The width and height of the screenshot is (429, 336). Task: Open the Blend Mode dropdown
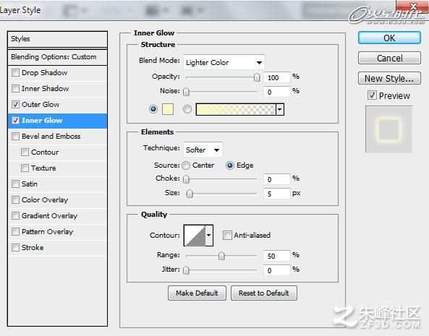(224, 63)
